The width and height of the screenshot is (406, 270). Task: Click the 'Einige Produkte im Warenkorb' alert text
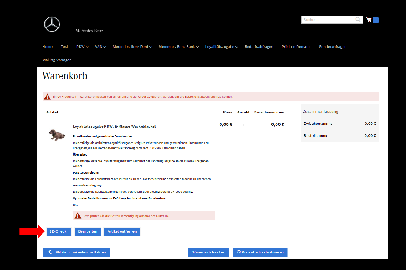point(143,97)
